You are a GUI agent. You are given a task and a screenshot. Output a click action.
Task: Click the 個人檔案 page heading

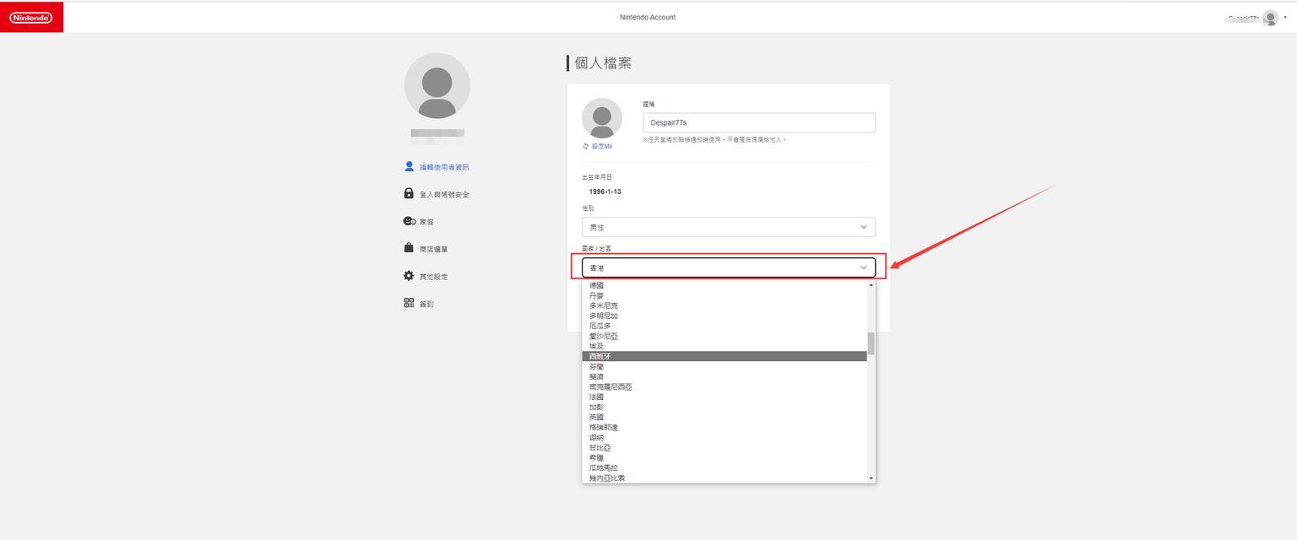pos(603,63)
